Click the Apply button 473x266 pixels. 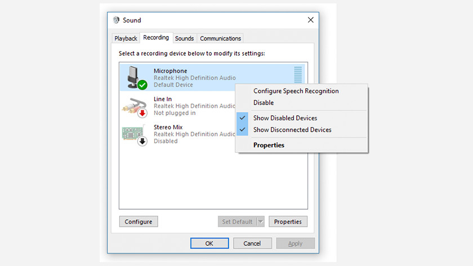(295, 244)
